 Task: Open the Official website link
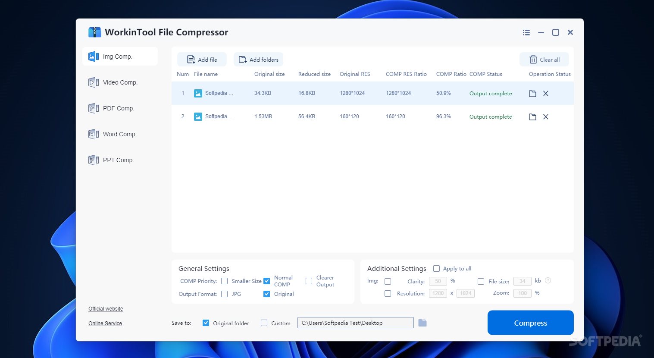tap(106, 309)
